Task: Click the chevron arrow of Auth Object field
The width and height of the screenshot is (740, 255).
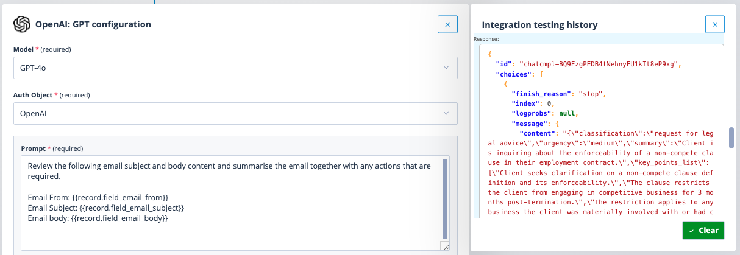Action: point(446,113)
